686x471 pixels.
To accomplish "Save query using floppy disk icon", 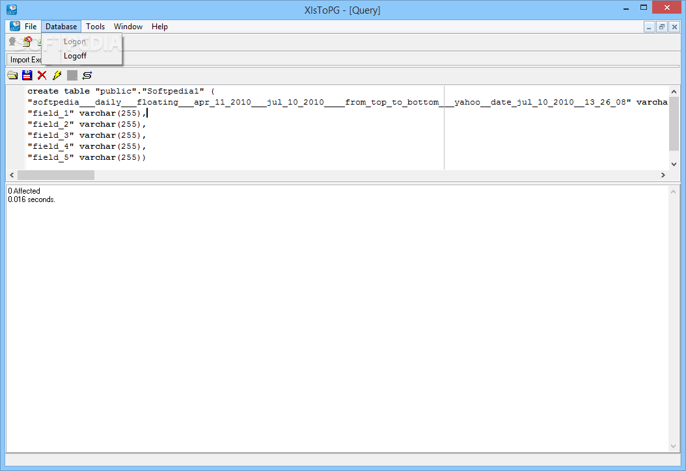I will click(27, 75).
